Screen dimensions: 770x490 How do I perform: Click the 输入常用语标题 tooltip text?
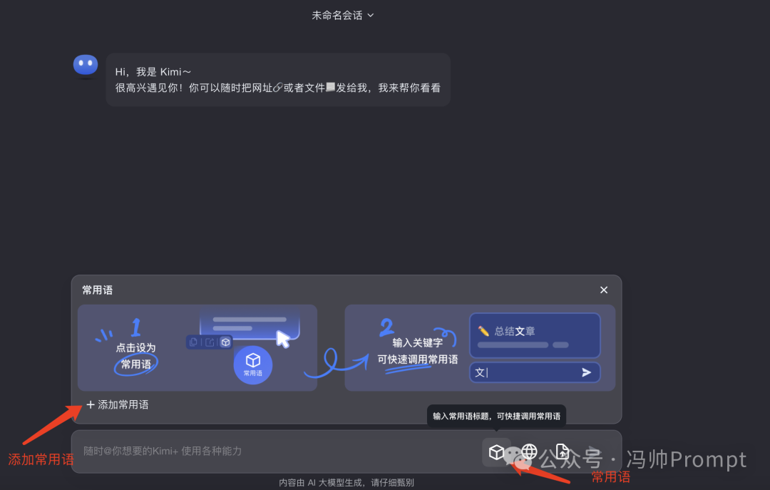coord(496,417)
